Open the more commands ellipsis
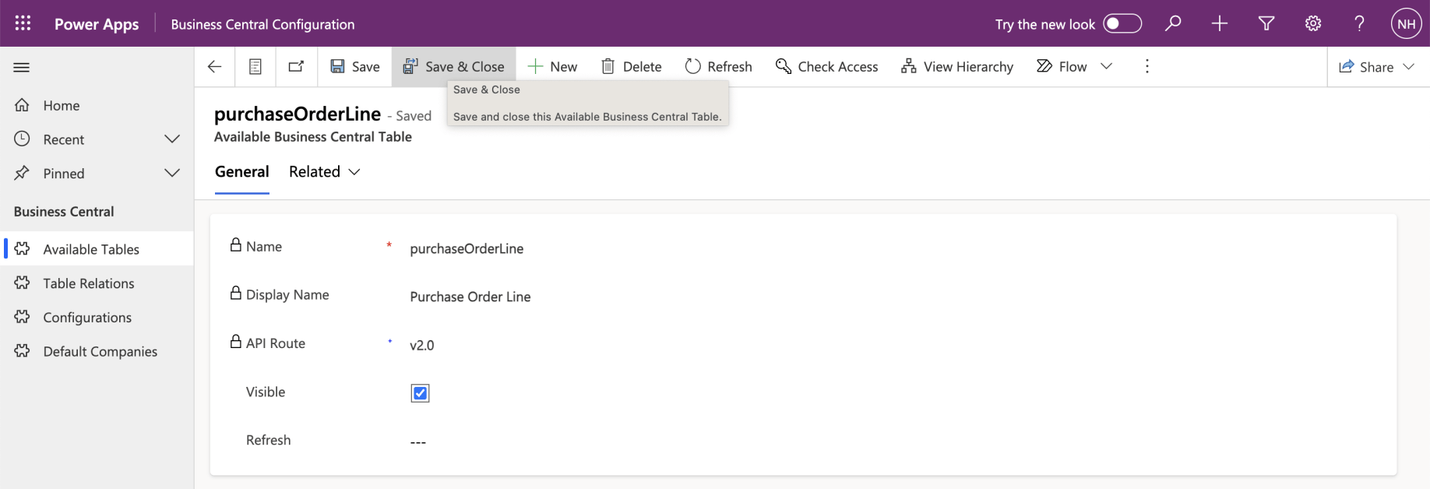Screen dimensions: 1430x489 (1147, 66)
